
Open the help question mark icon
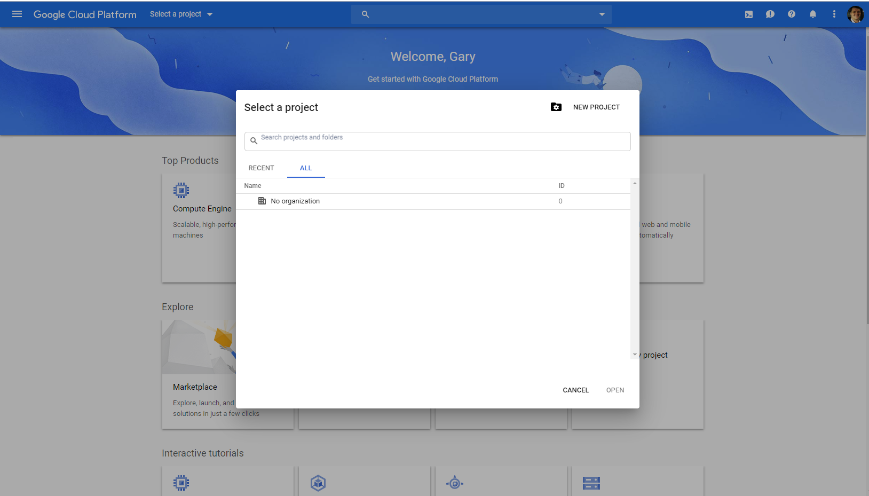point(792,14)
